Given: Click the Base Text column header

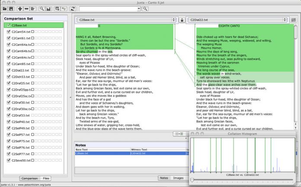Looking at the screenshot, I should pos(102,150).
